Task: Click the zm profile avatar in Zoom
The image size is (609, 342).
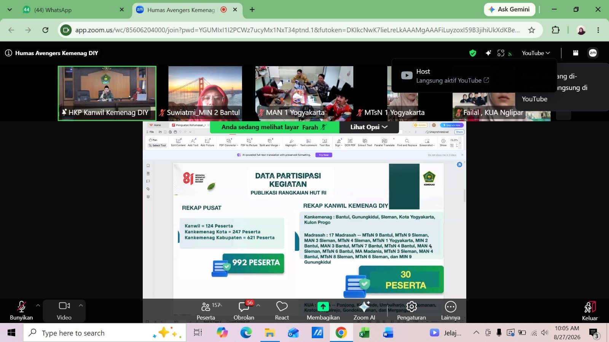Action: [x=593, y=53]
